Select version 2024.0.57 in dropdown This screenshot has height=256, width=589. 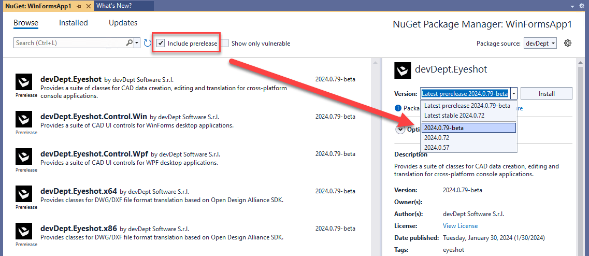click(469, 148)
